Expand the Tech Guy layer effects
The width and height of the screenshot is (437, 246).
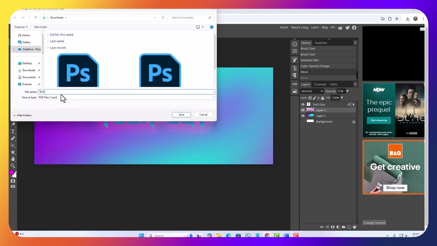tap(353, 105)
